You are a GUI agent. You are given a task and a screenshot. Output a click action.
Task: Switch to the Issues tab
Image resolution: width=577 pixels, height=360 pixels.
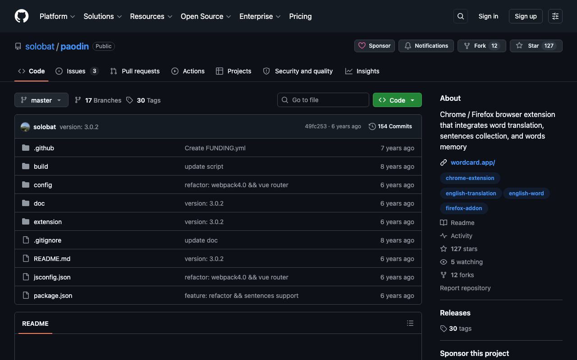coord(77,71)
